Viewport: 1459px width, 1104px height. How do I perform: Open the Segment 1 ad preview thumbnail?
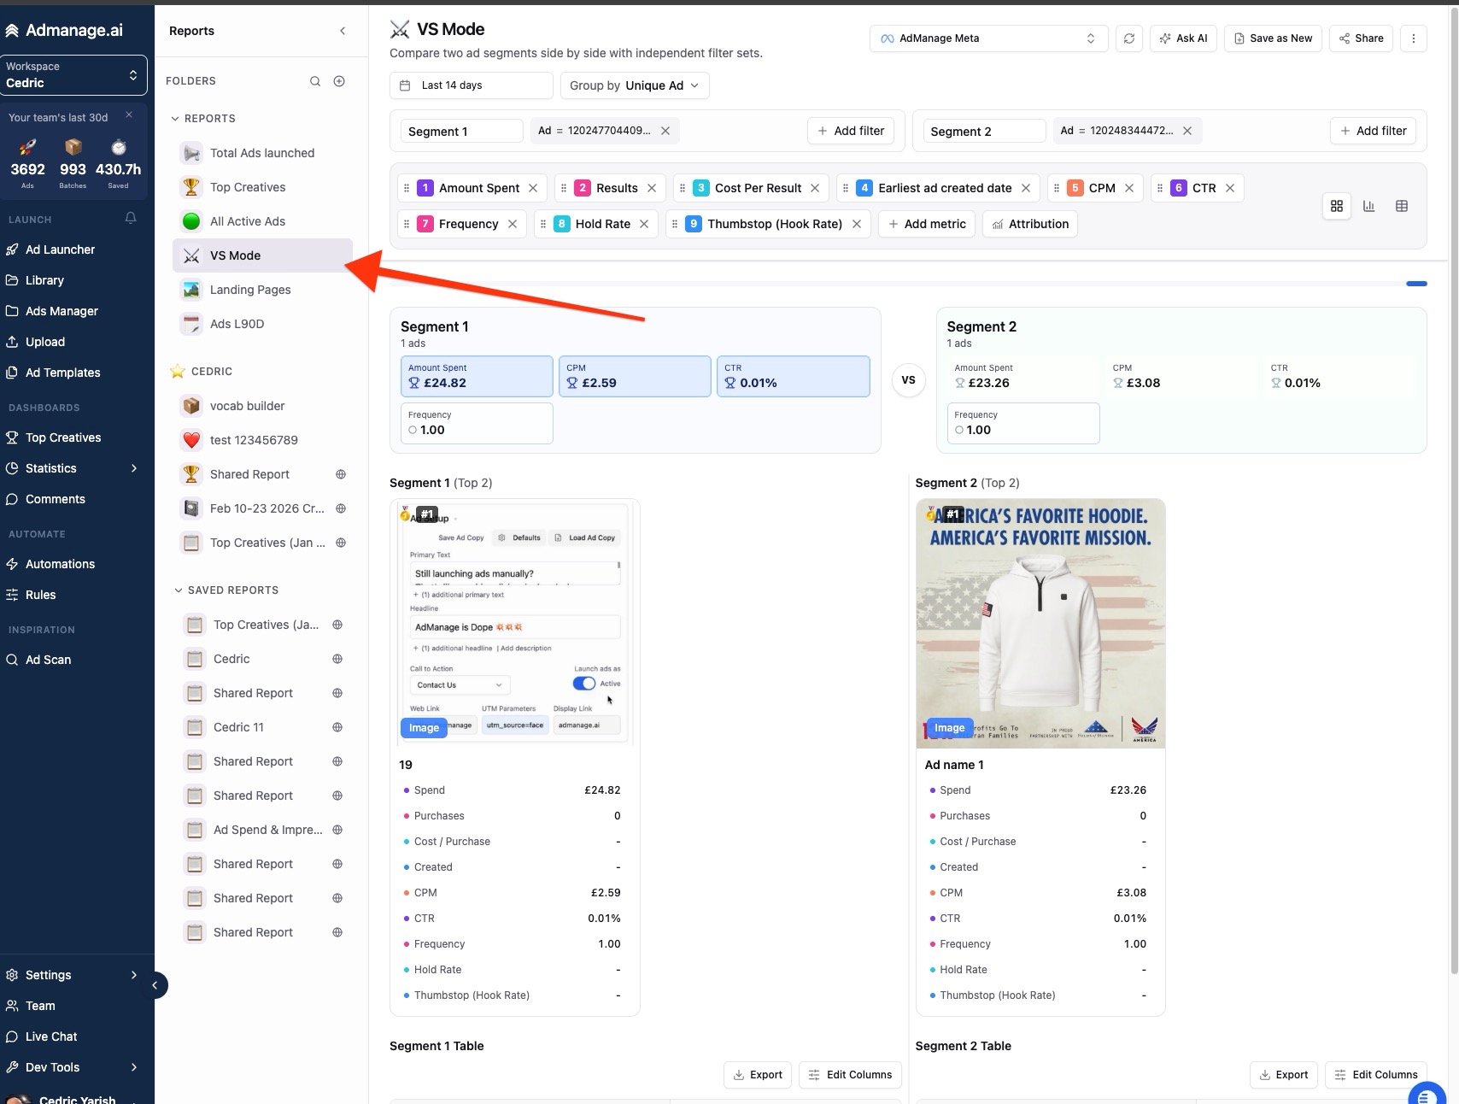tap(515, 622)
